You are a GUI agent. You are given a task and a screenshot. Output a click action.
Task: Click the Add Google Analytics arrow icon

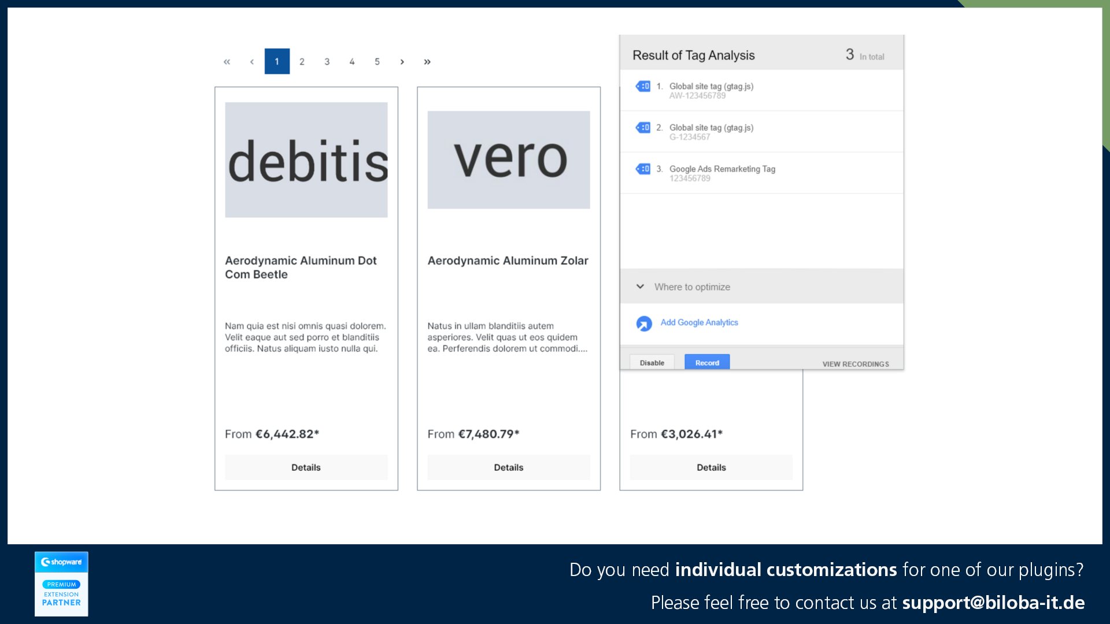tap(644, 324)
